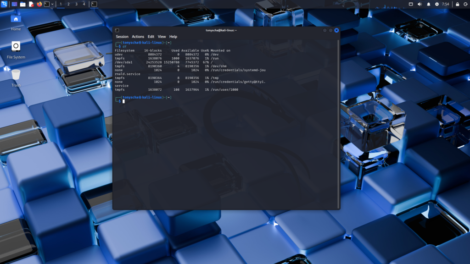
Task: Open the Kali applications menu
Action: [4, 4]
